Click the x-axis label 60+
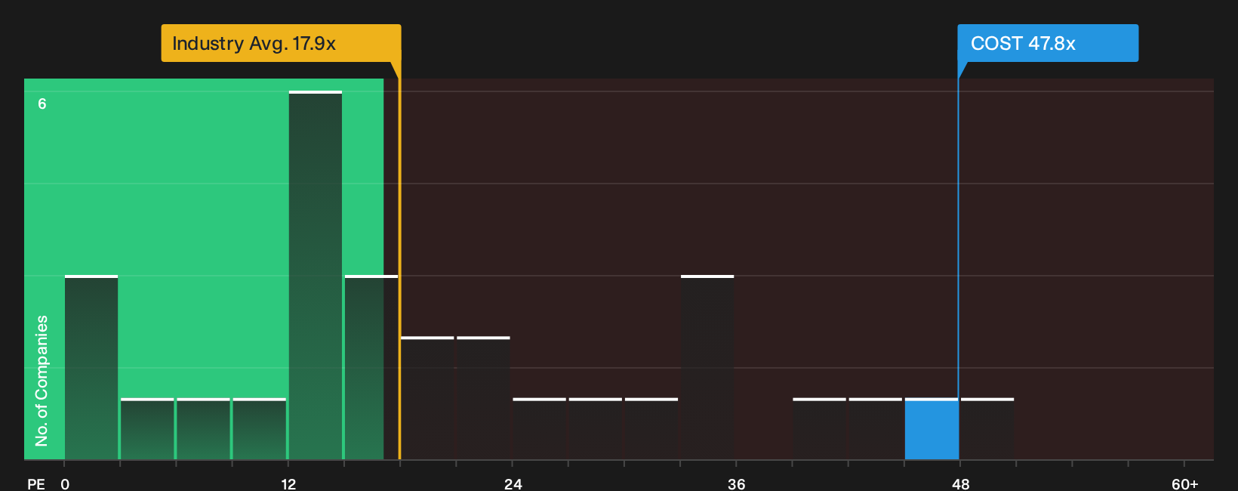The width and height of the screenshot is (1238, 491). (1185, 483)
